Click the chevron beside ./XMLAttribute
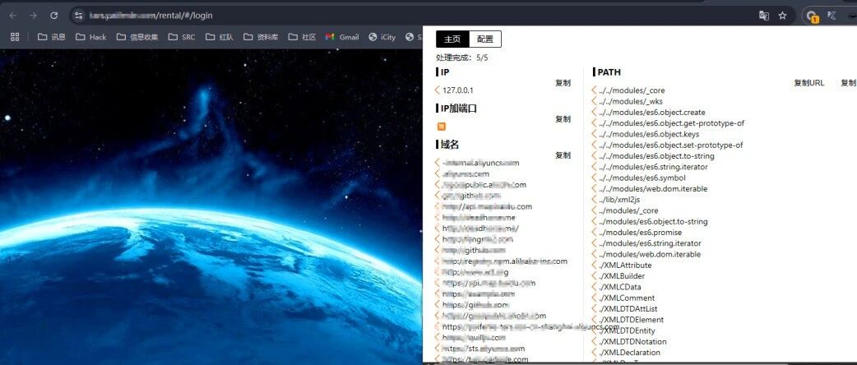The height and width of the screenshot is (365, 857). pyautogui.click(x=594, y=265)
